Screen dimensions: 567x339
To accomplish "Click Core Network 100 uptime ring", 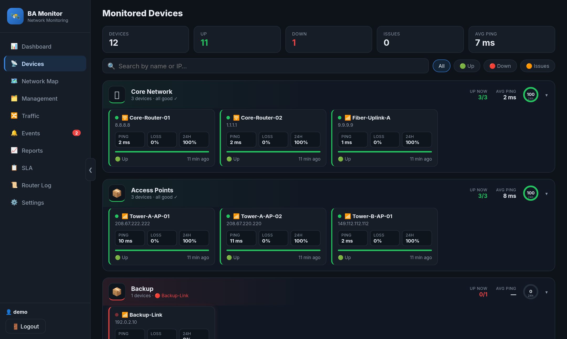I will click(531, 95).
